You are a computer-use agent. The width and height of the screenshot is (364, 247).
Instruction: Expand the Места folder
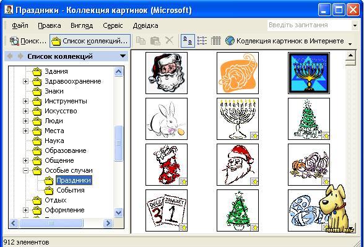tap(25, 131)
